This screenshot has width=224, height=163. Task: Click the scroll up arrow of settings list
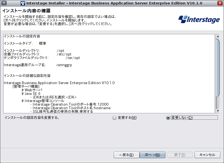(x=218, y=36)
